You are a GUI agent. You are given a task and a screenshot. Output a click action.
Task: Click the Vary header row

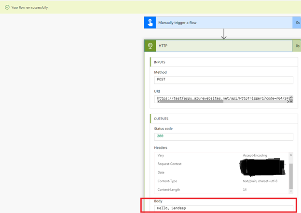pyautogui.click(x=222, y=155)
